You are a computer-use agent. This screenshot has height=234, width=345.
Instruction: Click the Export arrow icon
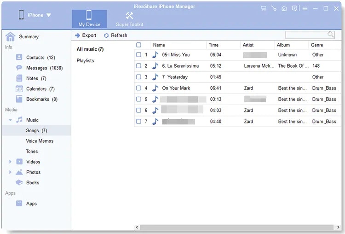tap(77, 35)
